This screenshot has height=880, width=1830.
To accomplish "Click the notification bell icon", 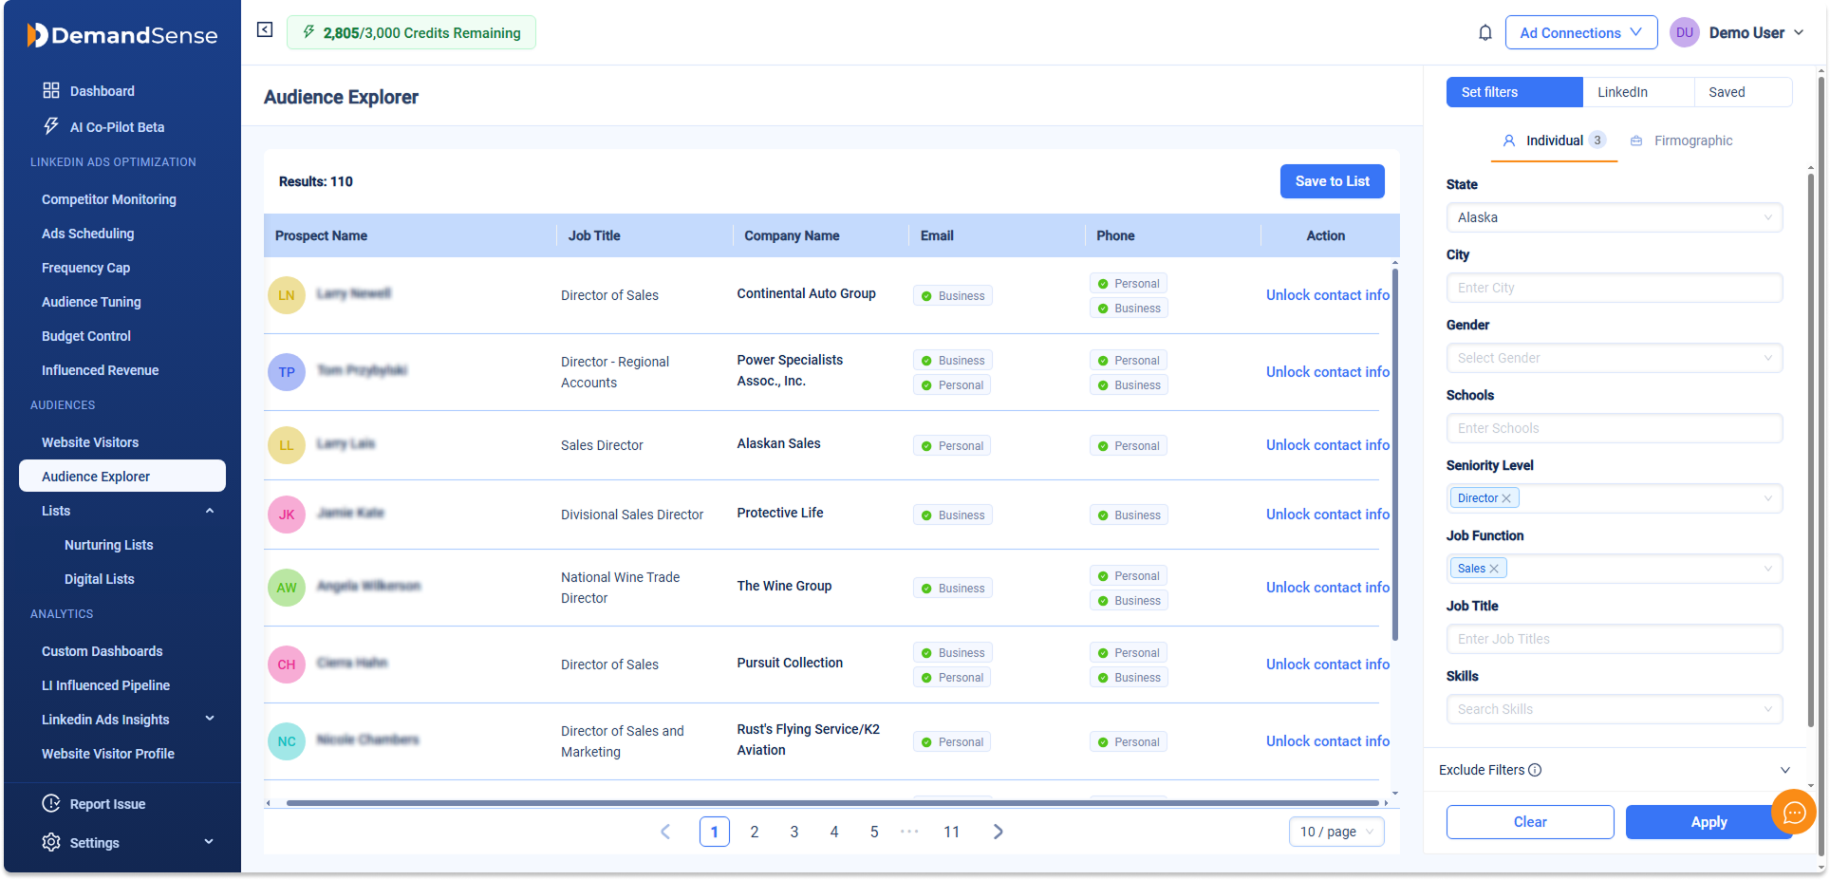I will pyautogui.click(x=1485, y=33).
